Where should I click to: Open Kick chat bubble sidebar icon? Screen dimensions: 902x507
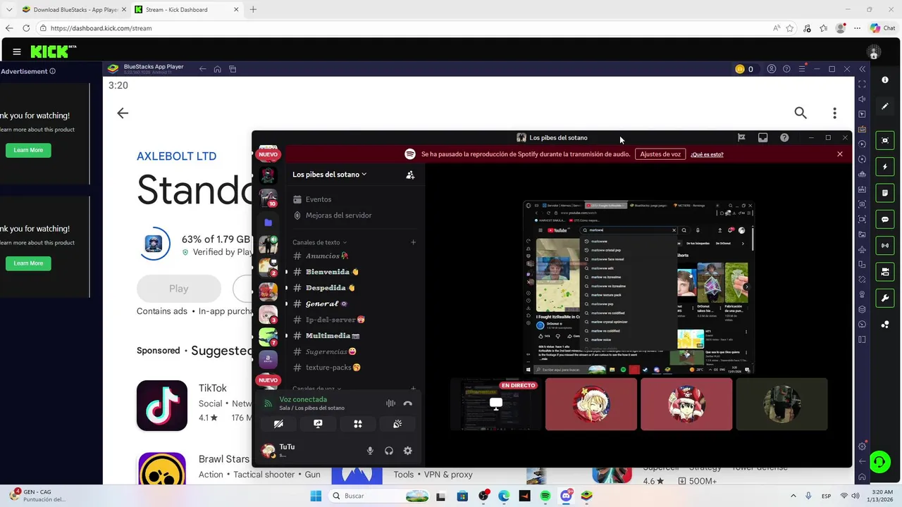pos(885,219)
